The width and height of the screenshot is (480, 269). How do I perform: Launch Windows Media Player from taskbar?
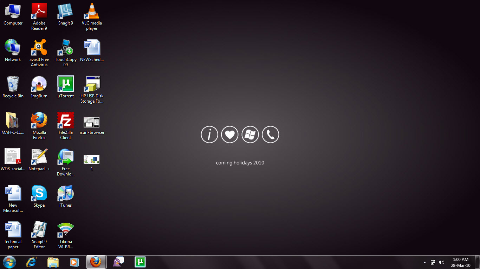pyautogui.click(x=74, y=262)
